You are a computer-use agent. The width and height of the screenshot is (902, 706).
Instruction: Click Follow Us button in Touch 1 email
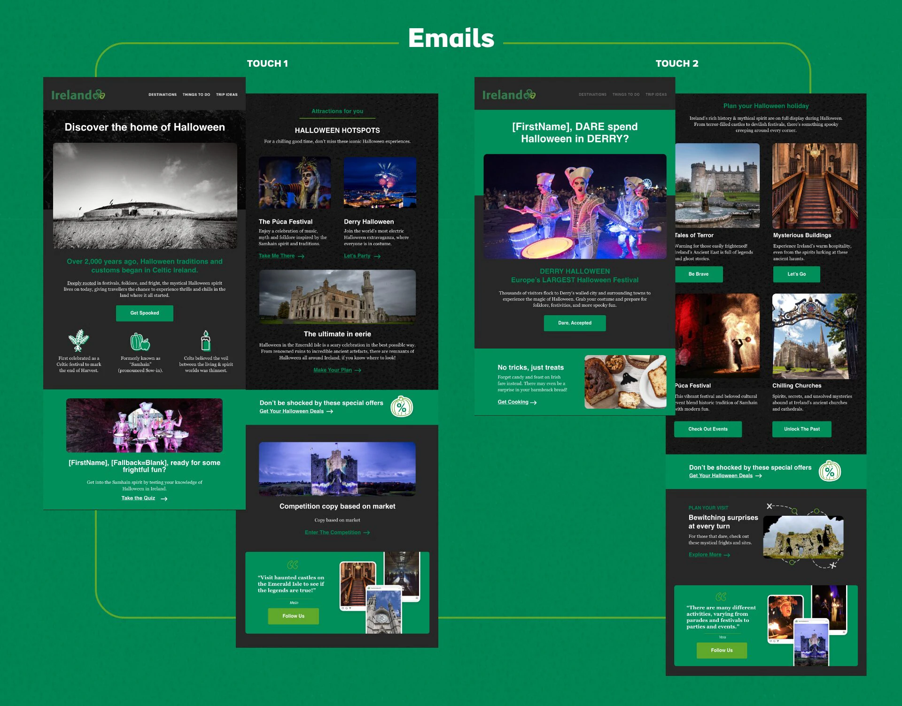(x=294, y=616)
